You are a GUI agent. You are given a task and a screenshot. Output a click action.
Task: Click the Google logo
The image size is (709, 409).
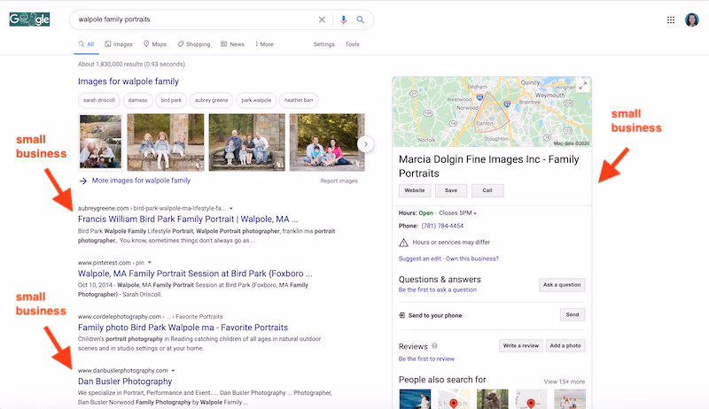pyautogui.click(x=29, y=19)
